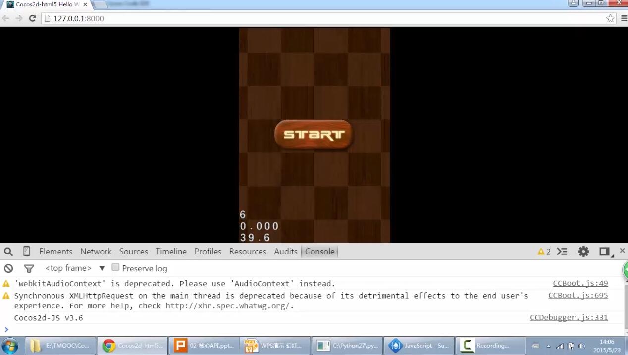Click the browser reload icon
Screen dimensions: 628x355
tap(33, 18)
